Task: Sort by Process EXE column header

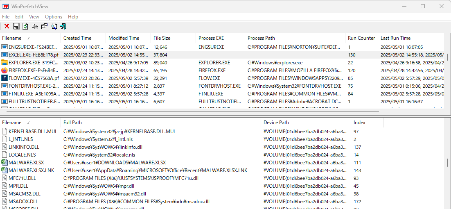Action: 221,38
